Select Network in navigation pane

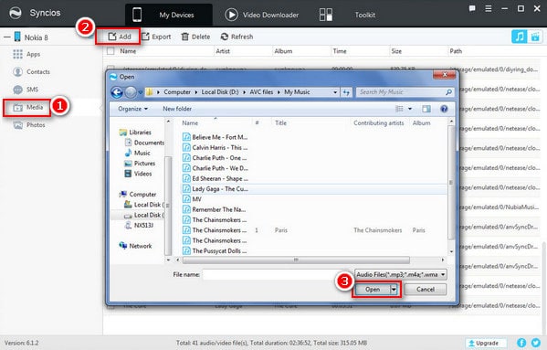[x=136, y=246]
